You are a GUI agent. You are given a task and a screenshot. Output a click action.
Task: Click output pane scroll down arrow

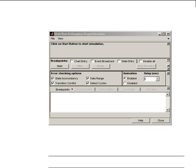pos(168,110)
